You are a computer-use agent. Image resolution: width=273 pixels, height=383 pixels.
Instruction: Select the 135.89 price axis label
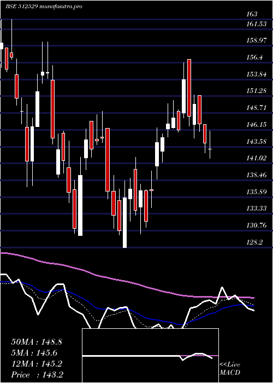pyautogui.click(x=257, y=191)
